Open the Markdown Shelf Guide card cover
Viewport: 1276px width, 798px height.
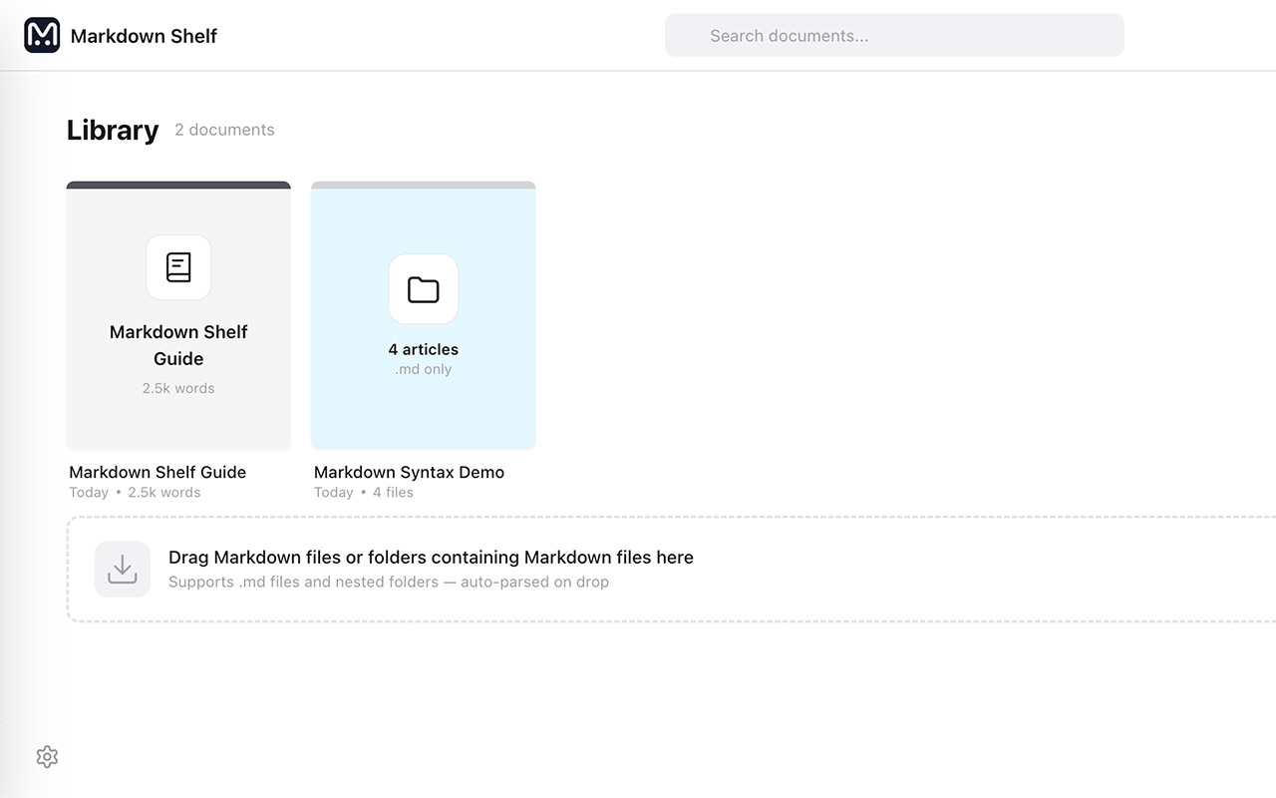[x=178, y=315]
